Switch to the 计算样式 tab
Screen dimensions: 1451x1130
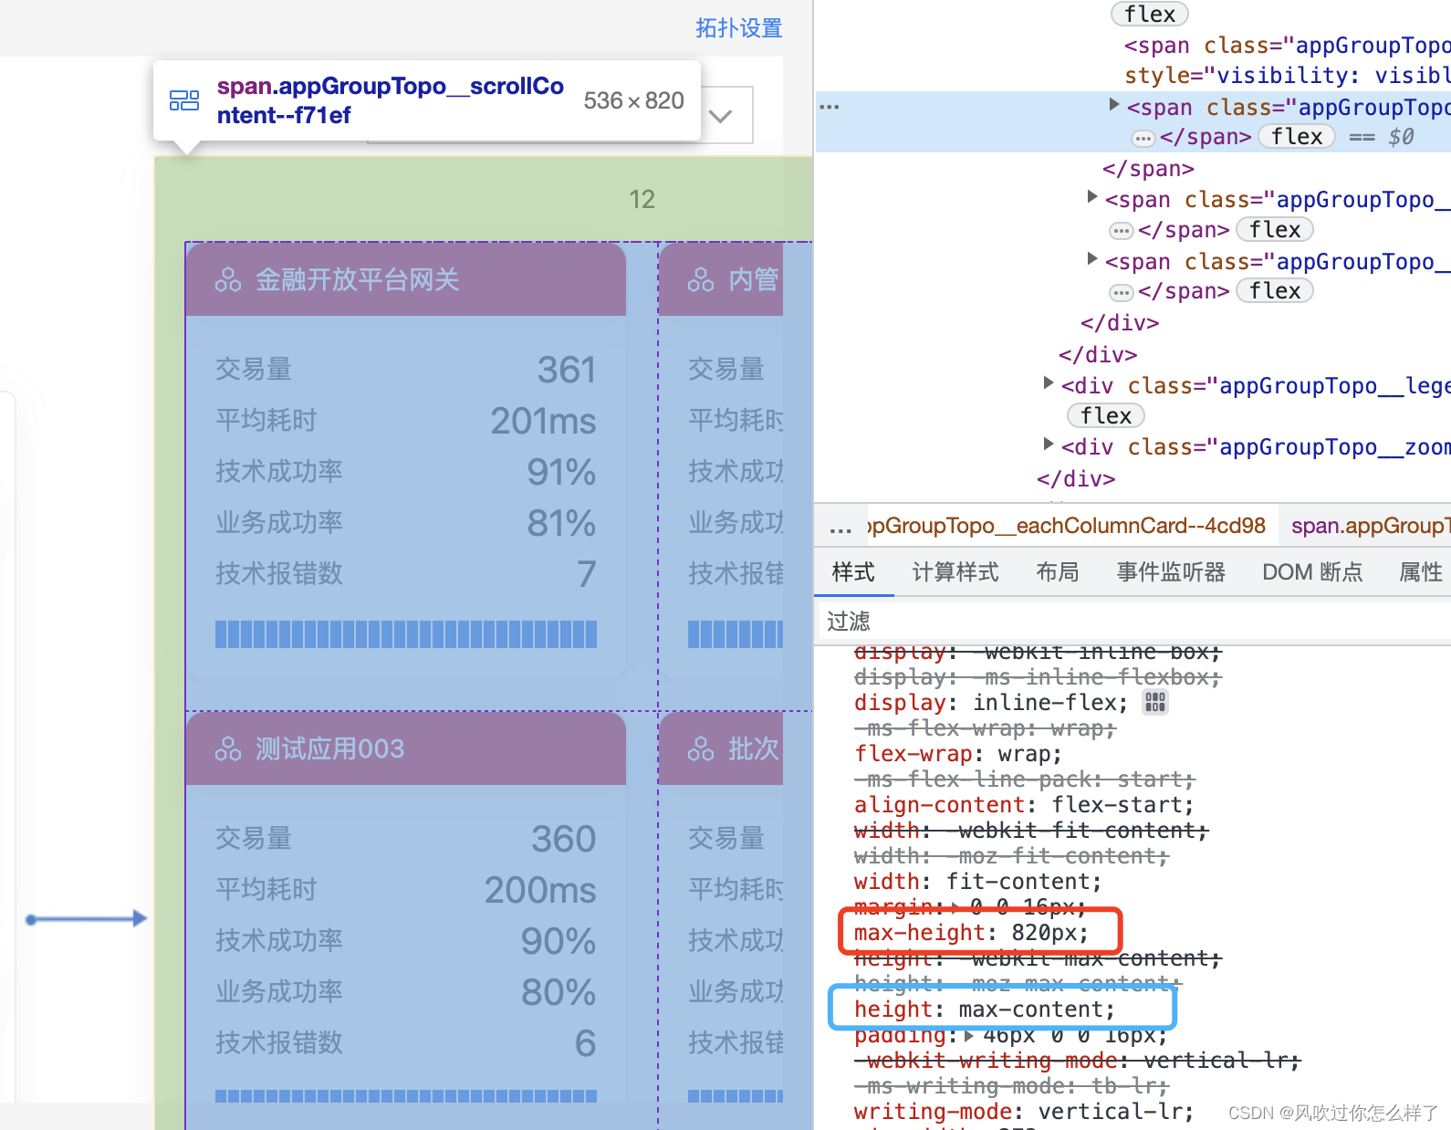[955, 572]
